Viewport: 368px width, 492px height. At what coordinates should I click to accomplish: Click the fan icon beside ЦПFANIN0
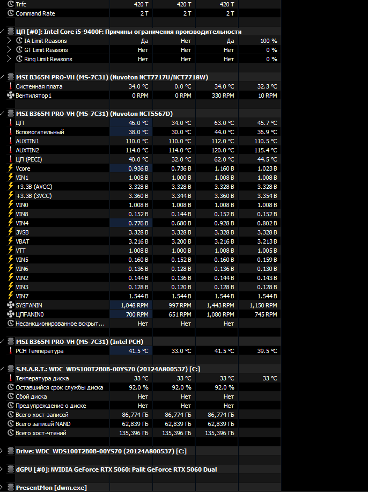point(11,314)
